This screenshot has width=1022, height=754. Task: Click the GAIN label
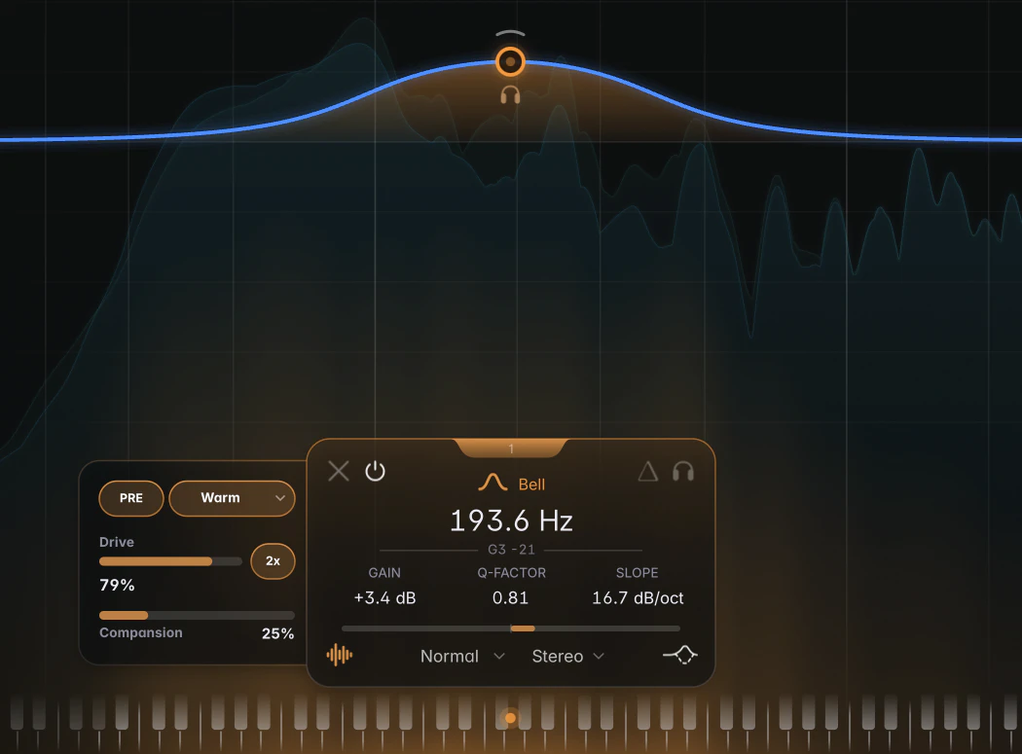pos(384,573)
